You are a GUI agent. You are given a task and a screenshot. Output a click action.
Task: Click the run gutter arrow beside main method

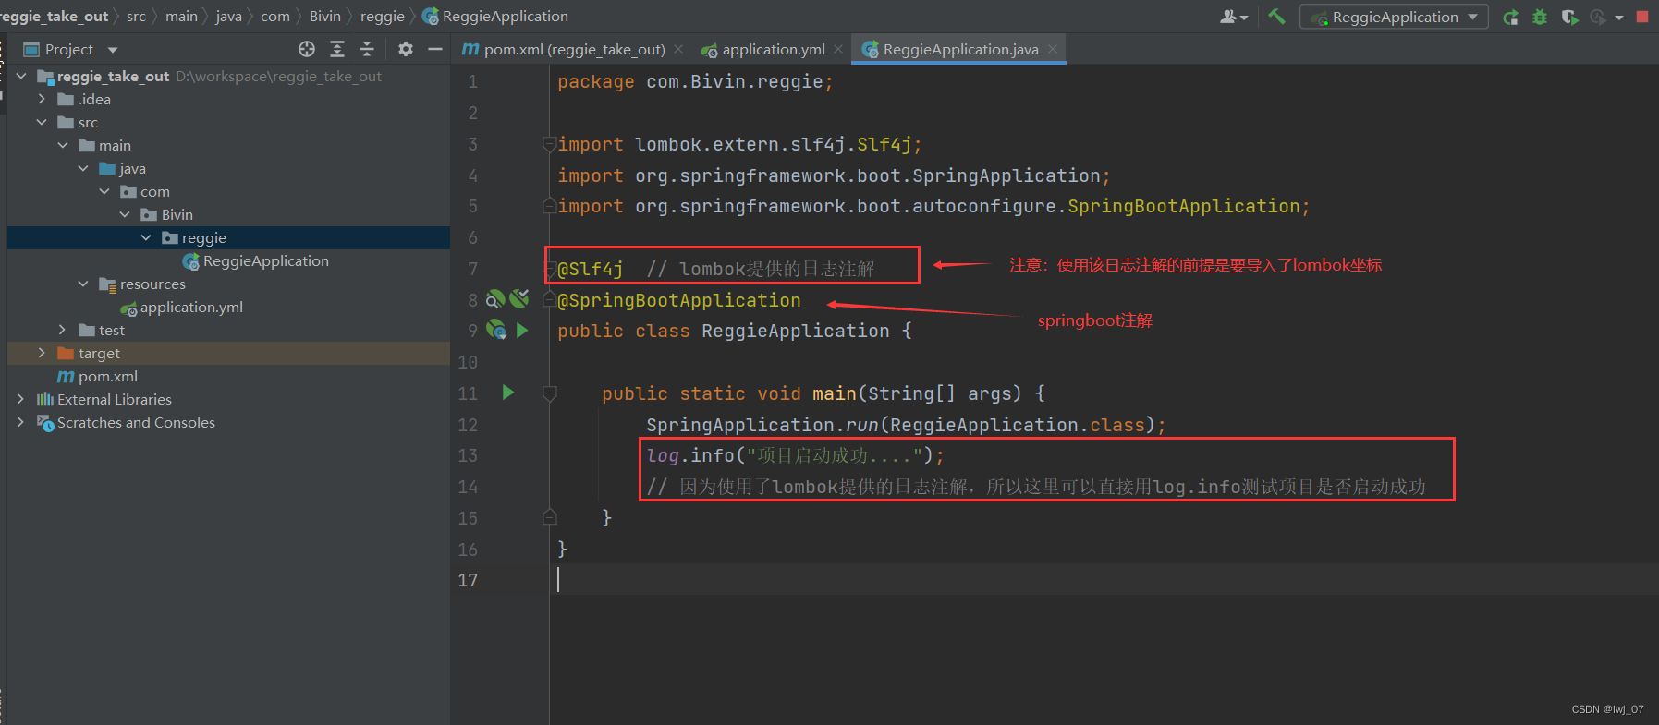(507, 393)
